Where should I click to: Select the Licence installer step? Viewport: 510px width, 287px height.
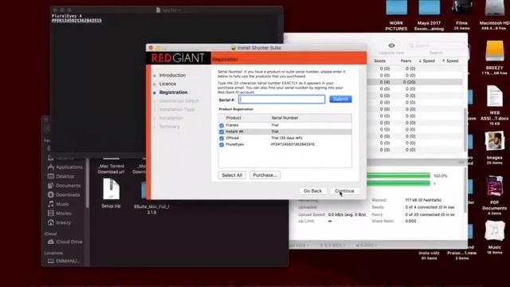167,84
